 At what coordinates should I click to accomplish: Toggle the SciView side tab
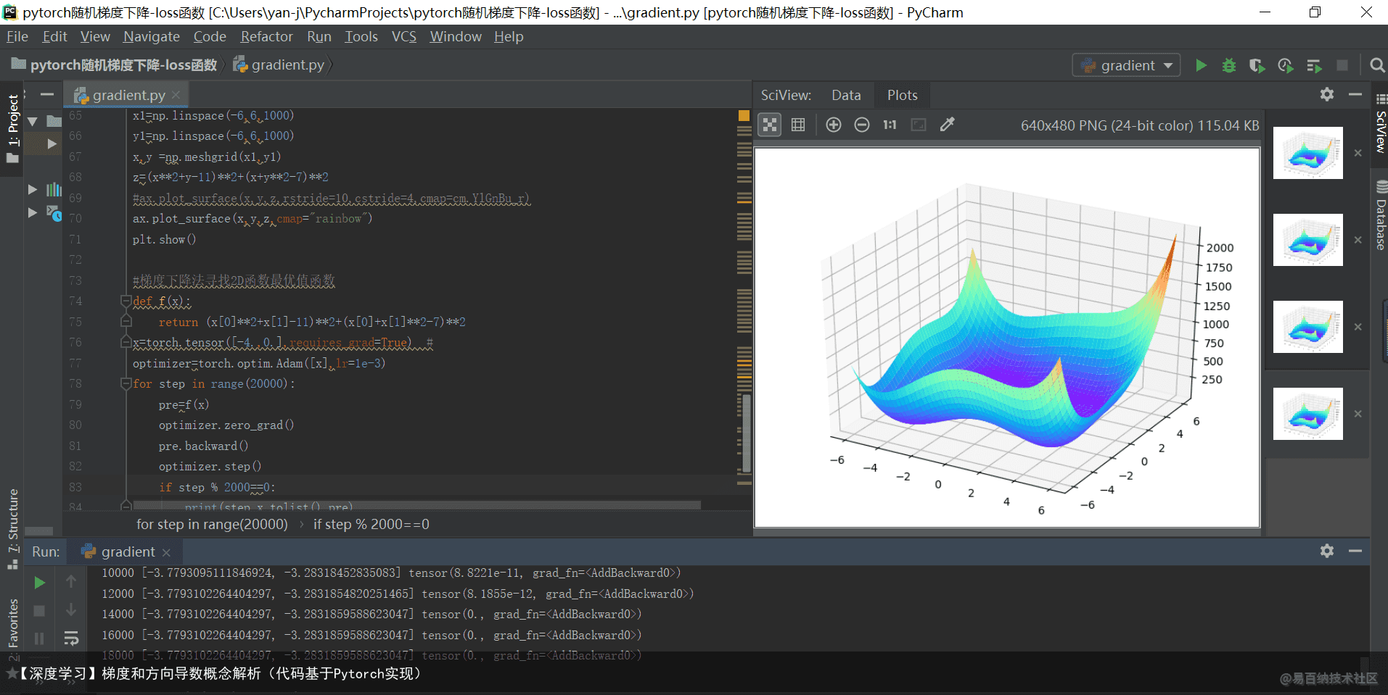(x=1380, y=123)
